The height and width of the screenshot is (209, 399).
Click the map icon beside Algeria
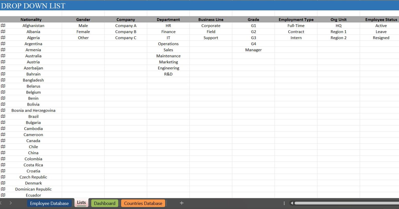click(3, 38)
